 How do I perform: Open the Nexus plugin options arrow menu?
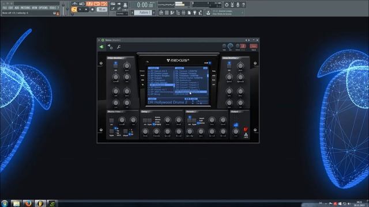99,40
